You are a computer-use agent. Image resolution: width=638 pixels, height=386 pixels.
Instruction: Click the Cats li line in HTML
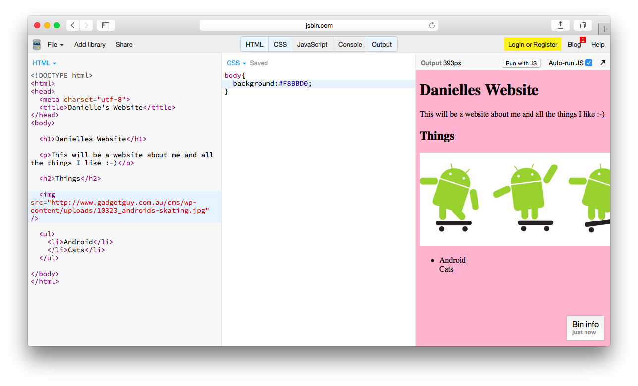click(76, 250)
